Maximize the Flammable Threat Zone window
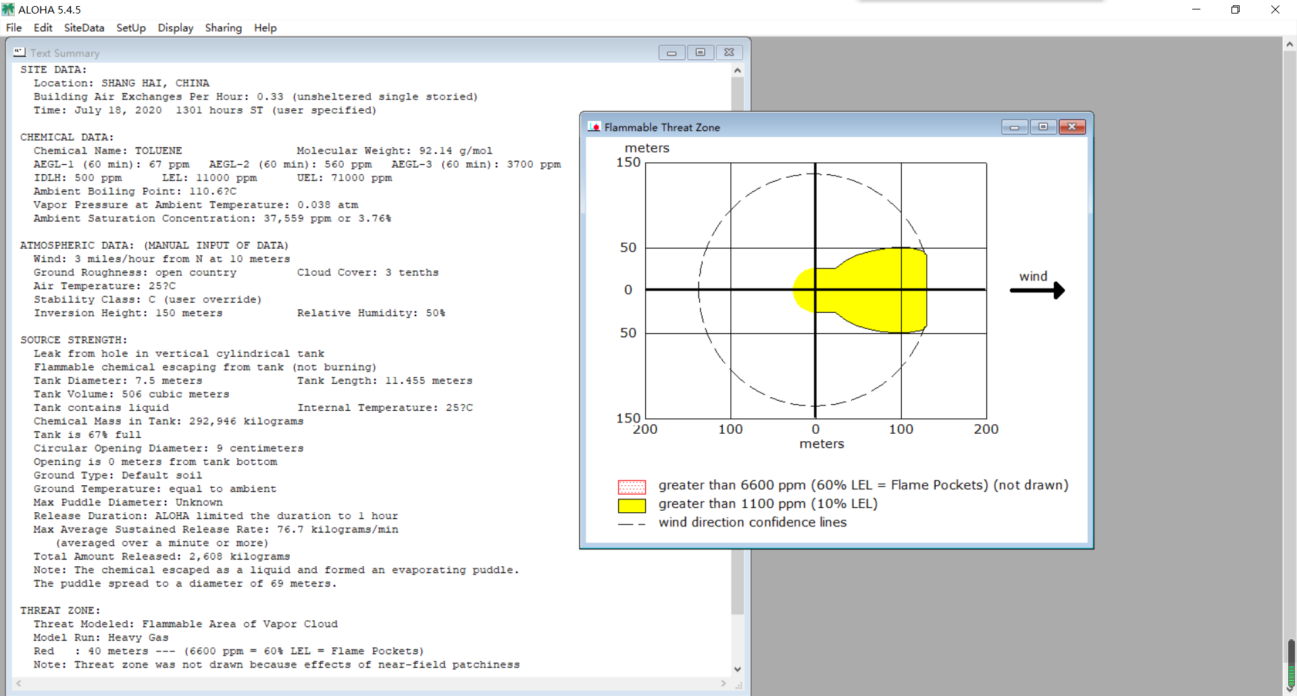The image size is (1297, 696). 1043,126
